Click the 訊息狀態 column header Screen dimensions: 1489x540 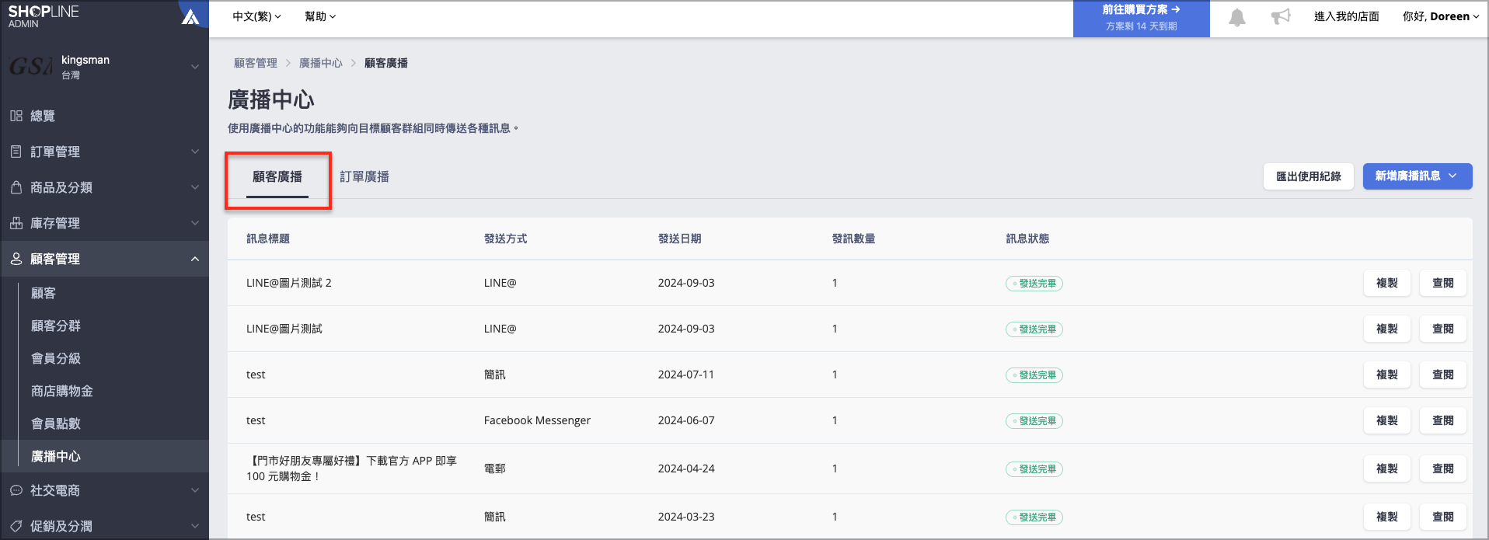point(1028,239)
